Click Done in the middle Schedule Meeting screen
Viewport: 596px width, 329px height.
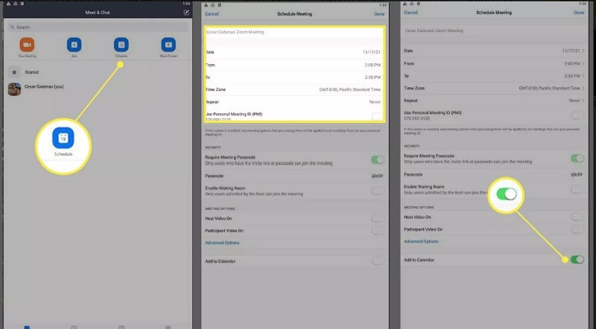[x=379, y=14]
